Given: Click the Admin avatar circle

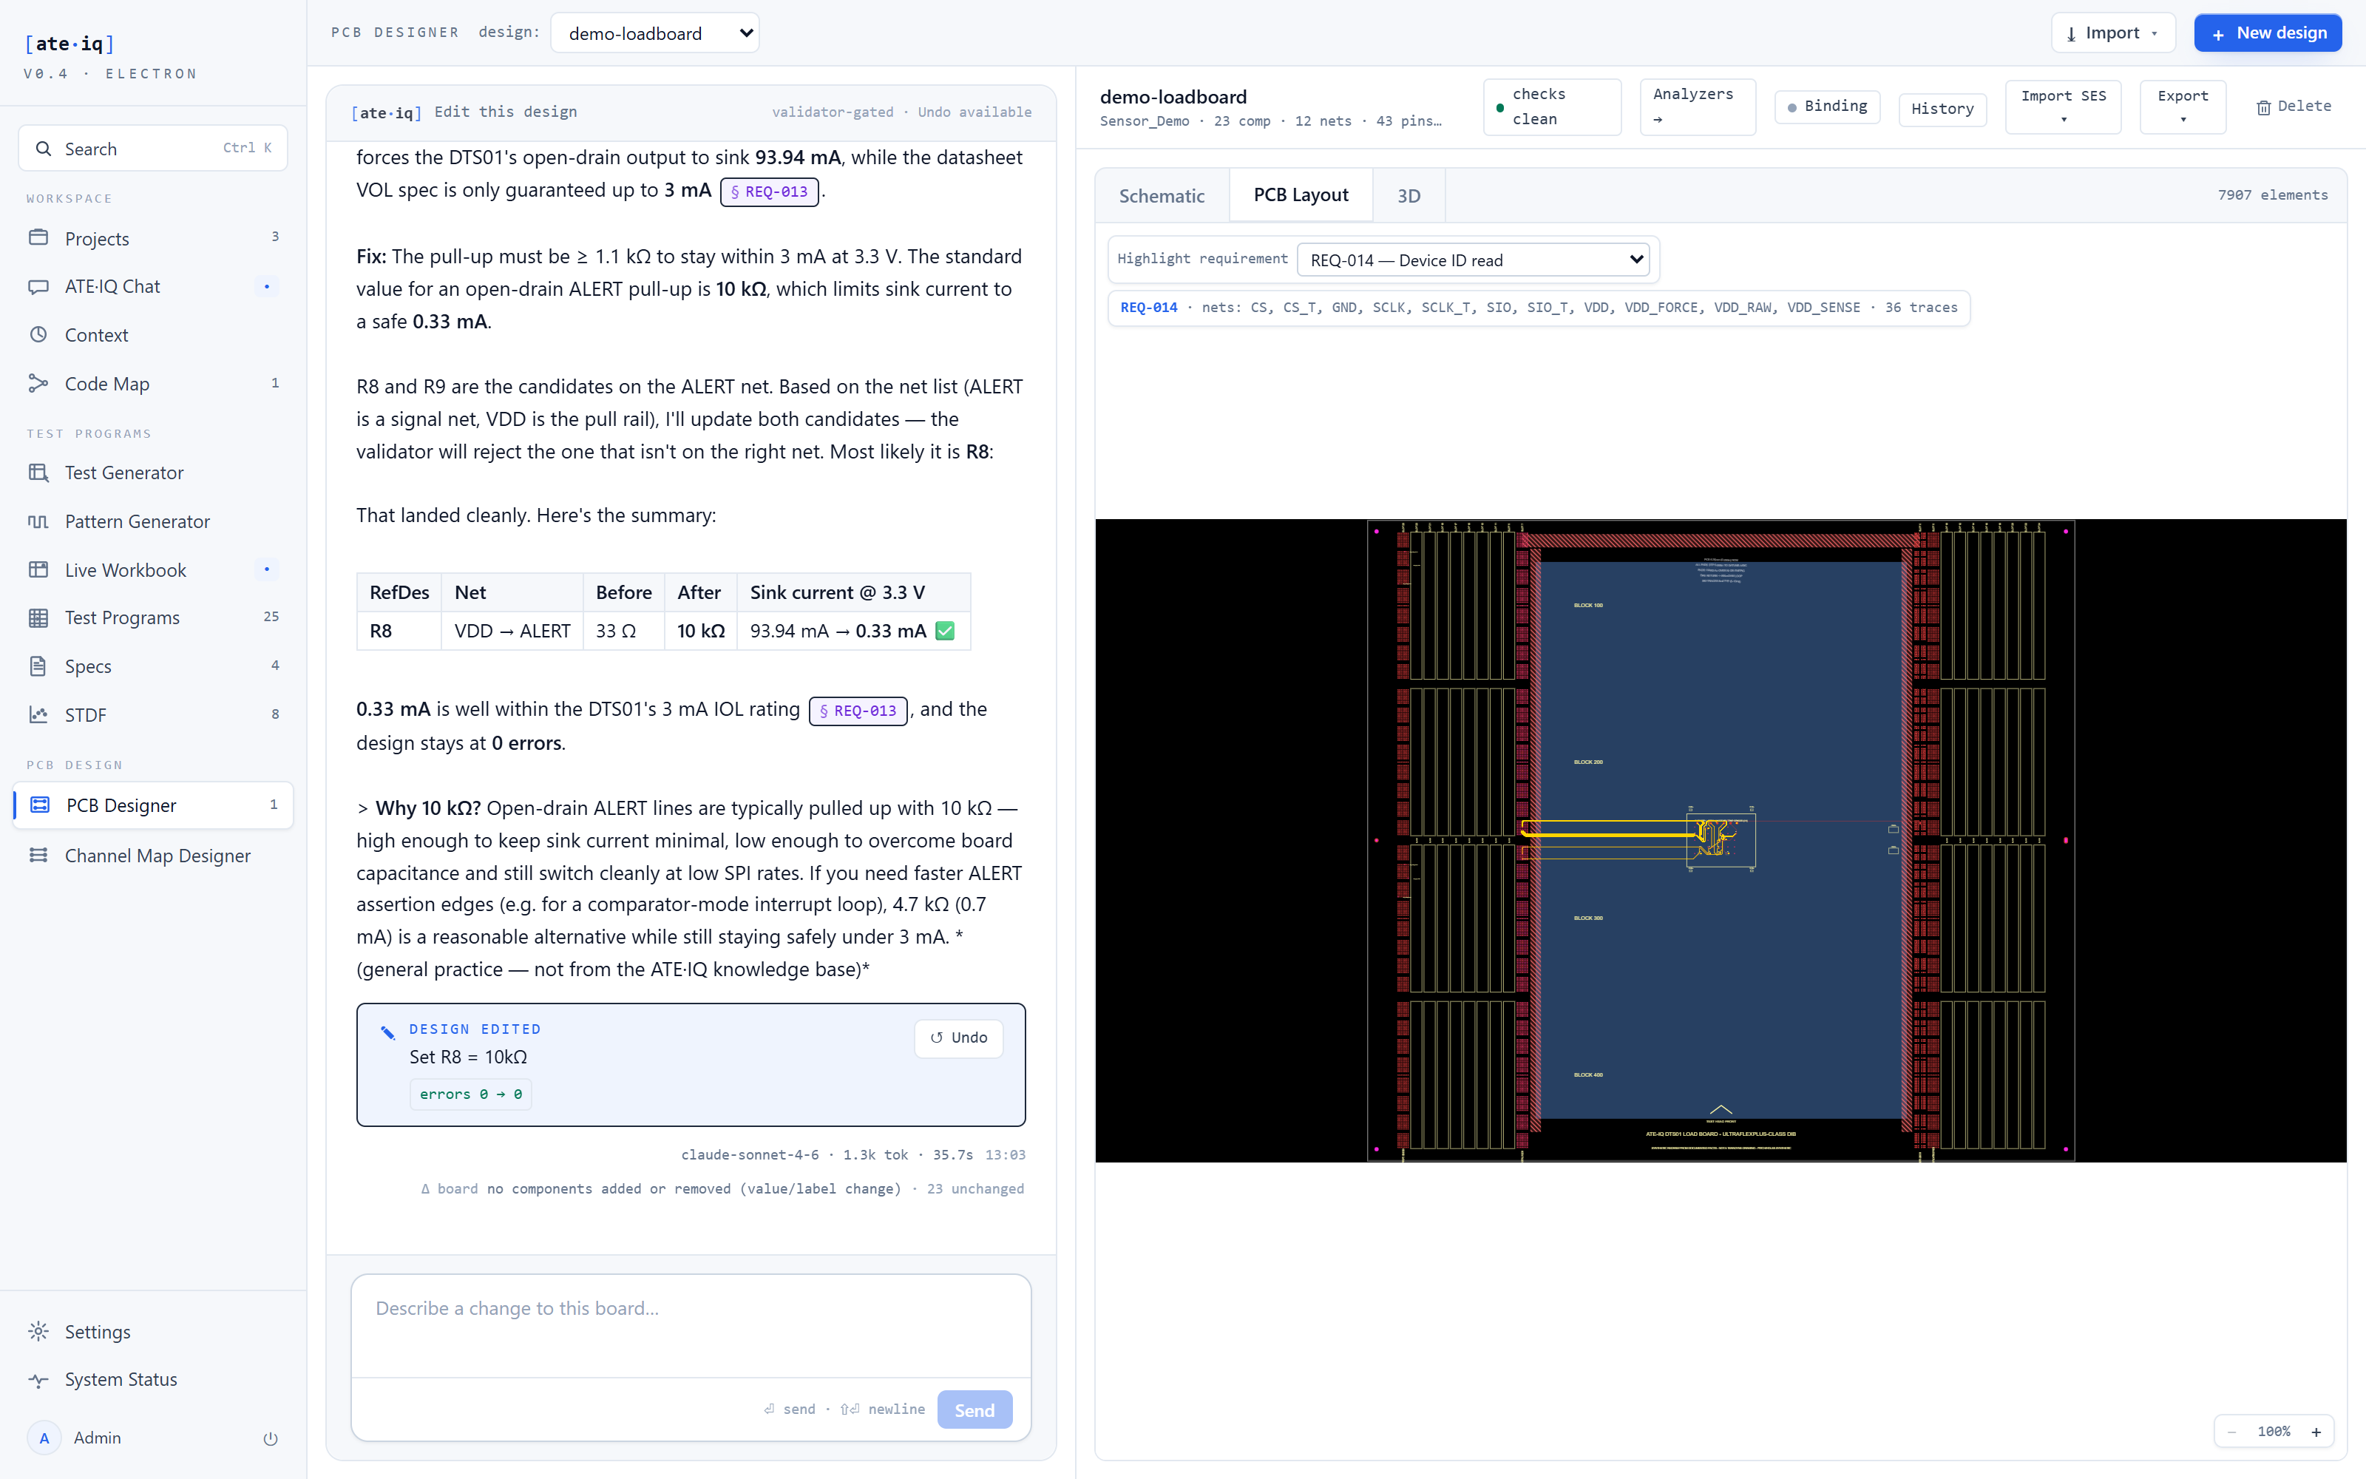Looking at the screenshot, I should tap(44, 1438).
